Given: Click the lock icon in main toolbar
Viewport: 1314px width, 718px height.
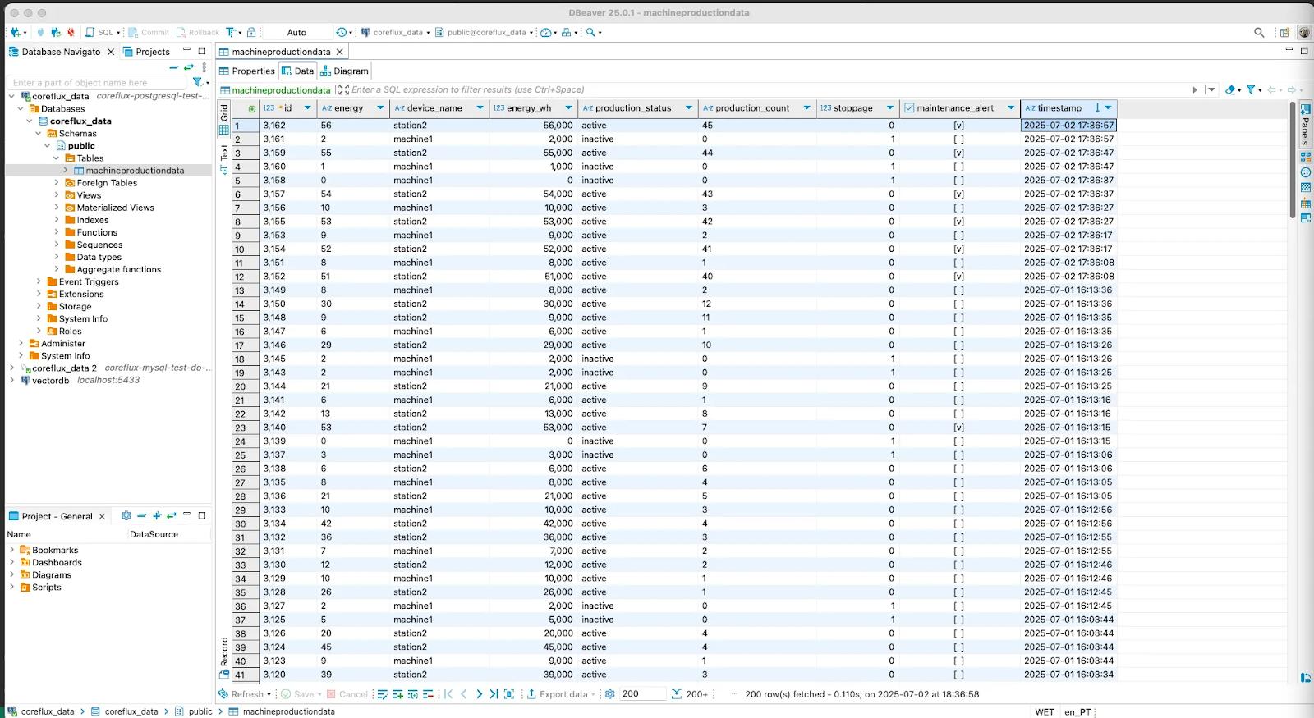Looking at the screenshot, I should (x=252, y=33).
